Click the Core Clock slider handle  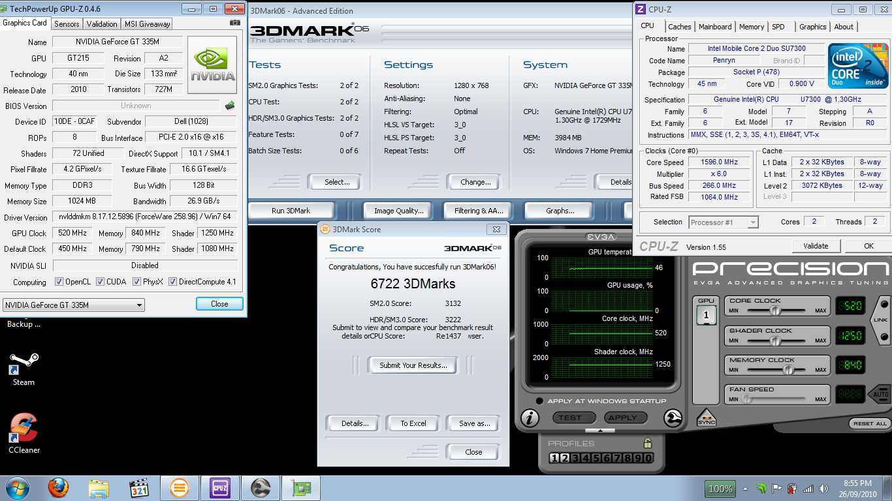pos(774,311)
